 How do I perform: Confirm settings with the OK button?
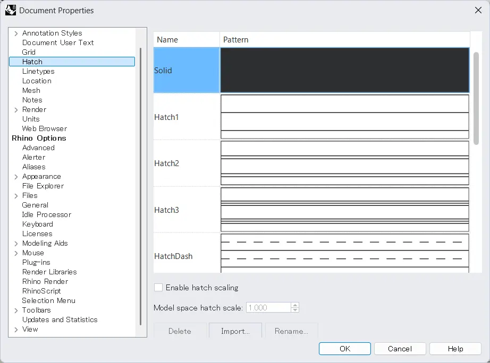tap(344, 349)
